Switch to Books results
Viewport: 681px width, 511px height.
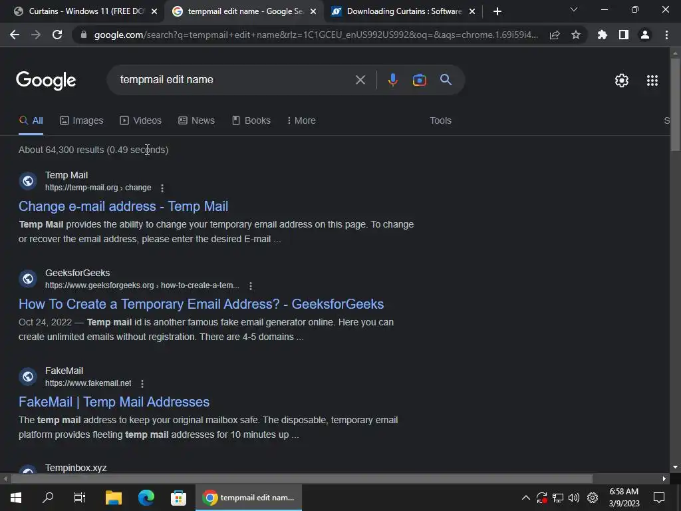251,121
